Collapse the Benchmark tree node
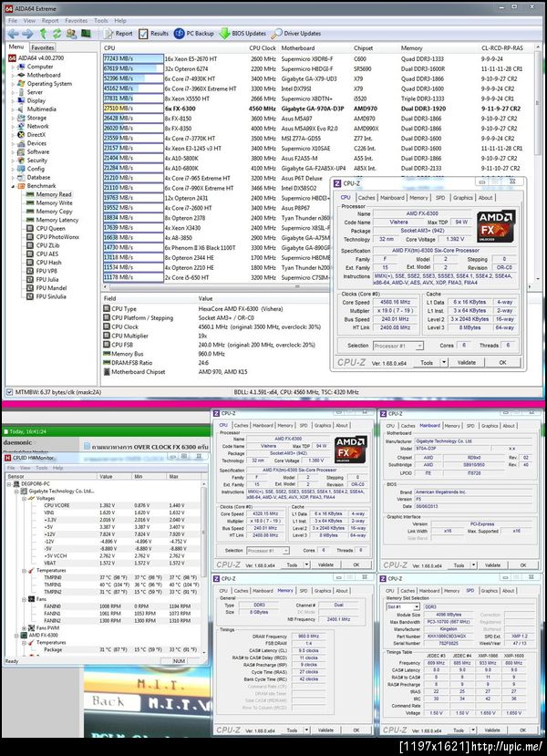The image size is (547, 756). pyautogui.click(x=13, y=186)
